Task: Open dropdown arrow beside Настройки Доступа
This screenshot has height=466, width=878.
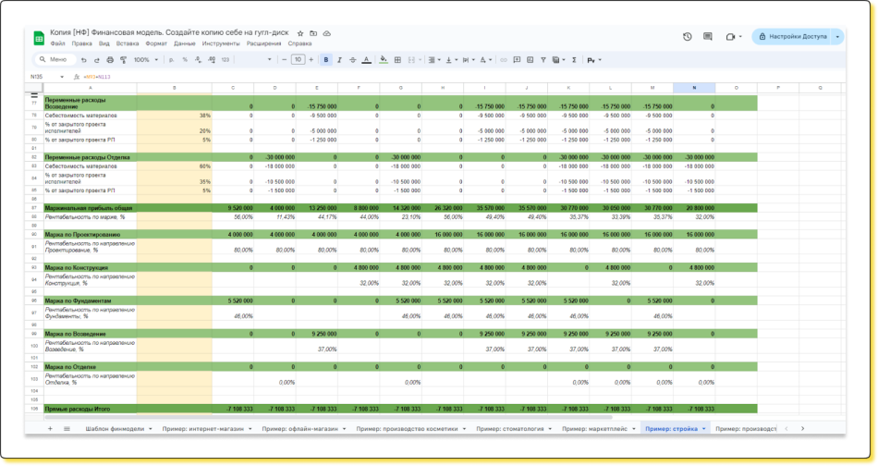Action: 837,37
